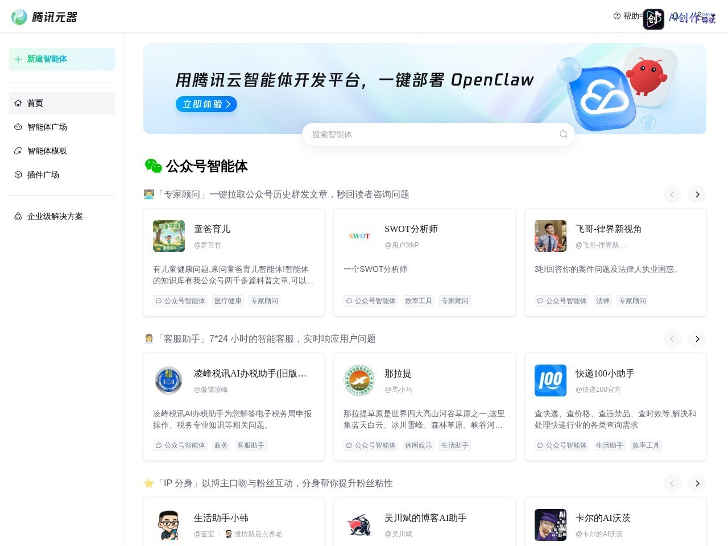Image resolution: width=728 pixels, height=546 pixels.
Task: Focus the 搜索智能体 search field
Action: click(x=439, y=134)
